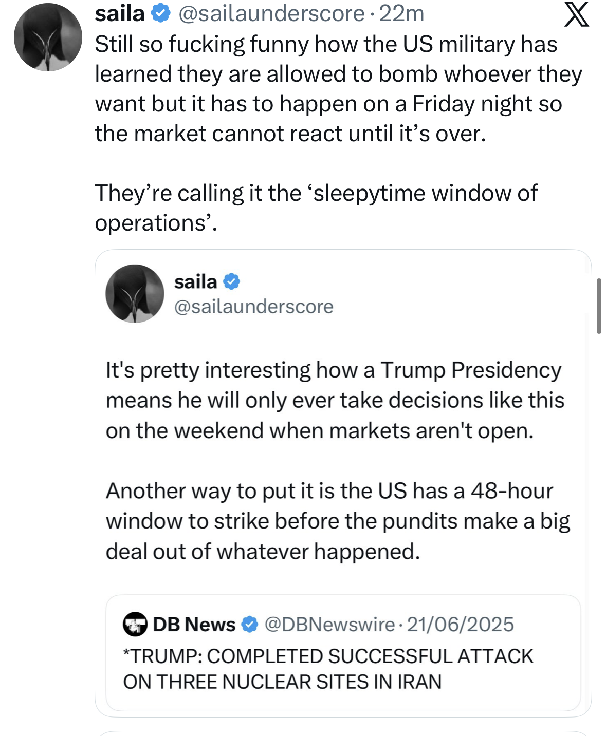This screenshot has width=606, height=736.
Task: Click the saila display name at top
Action: pos(120,14)
